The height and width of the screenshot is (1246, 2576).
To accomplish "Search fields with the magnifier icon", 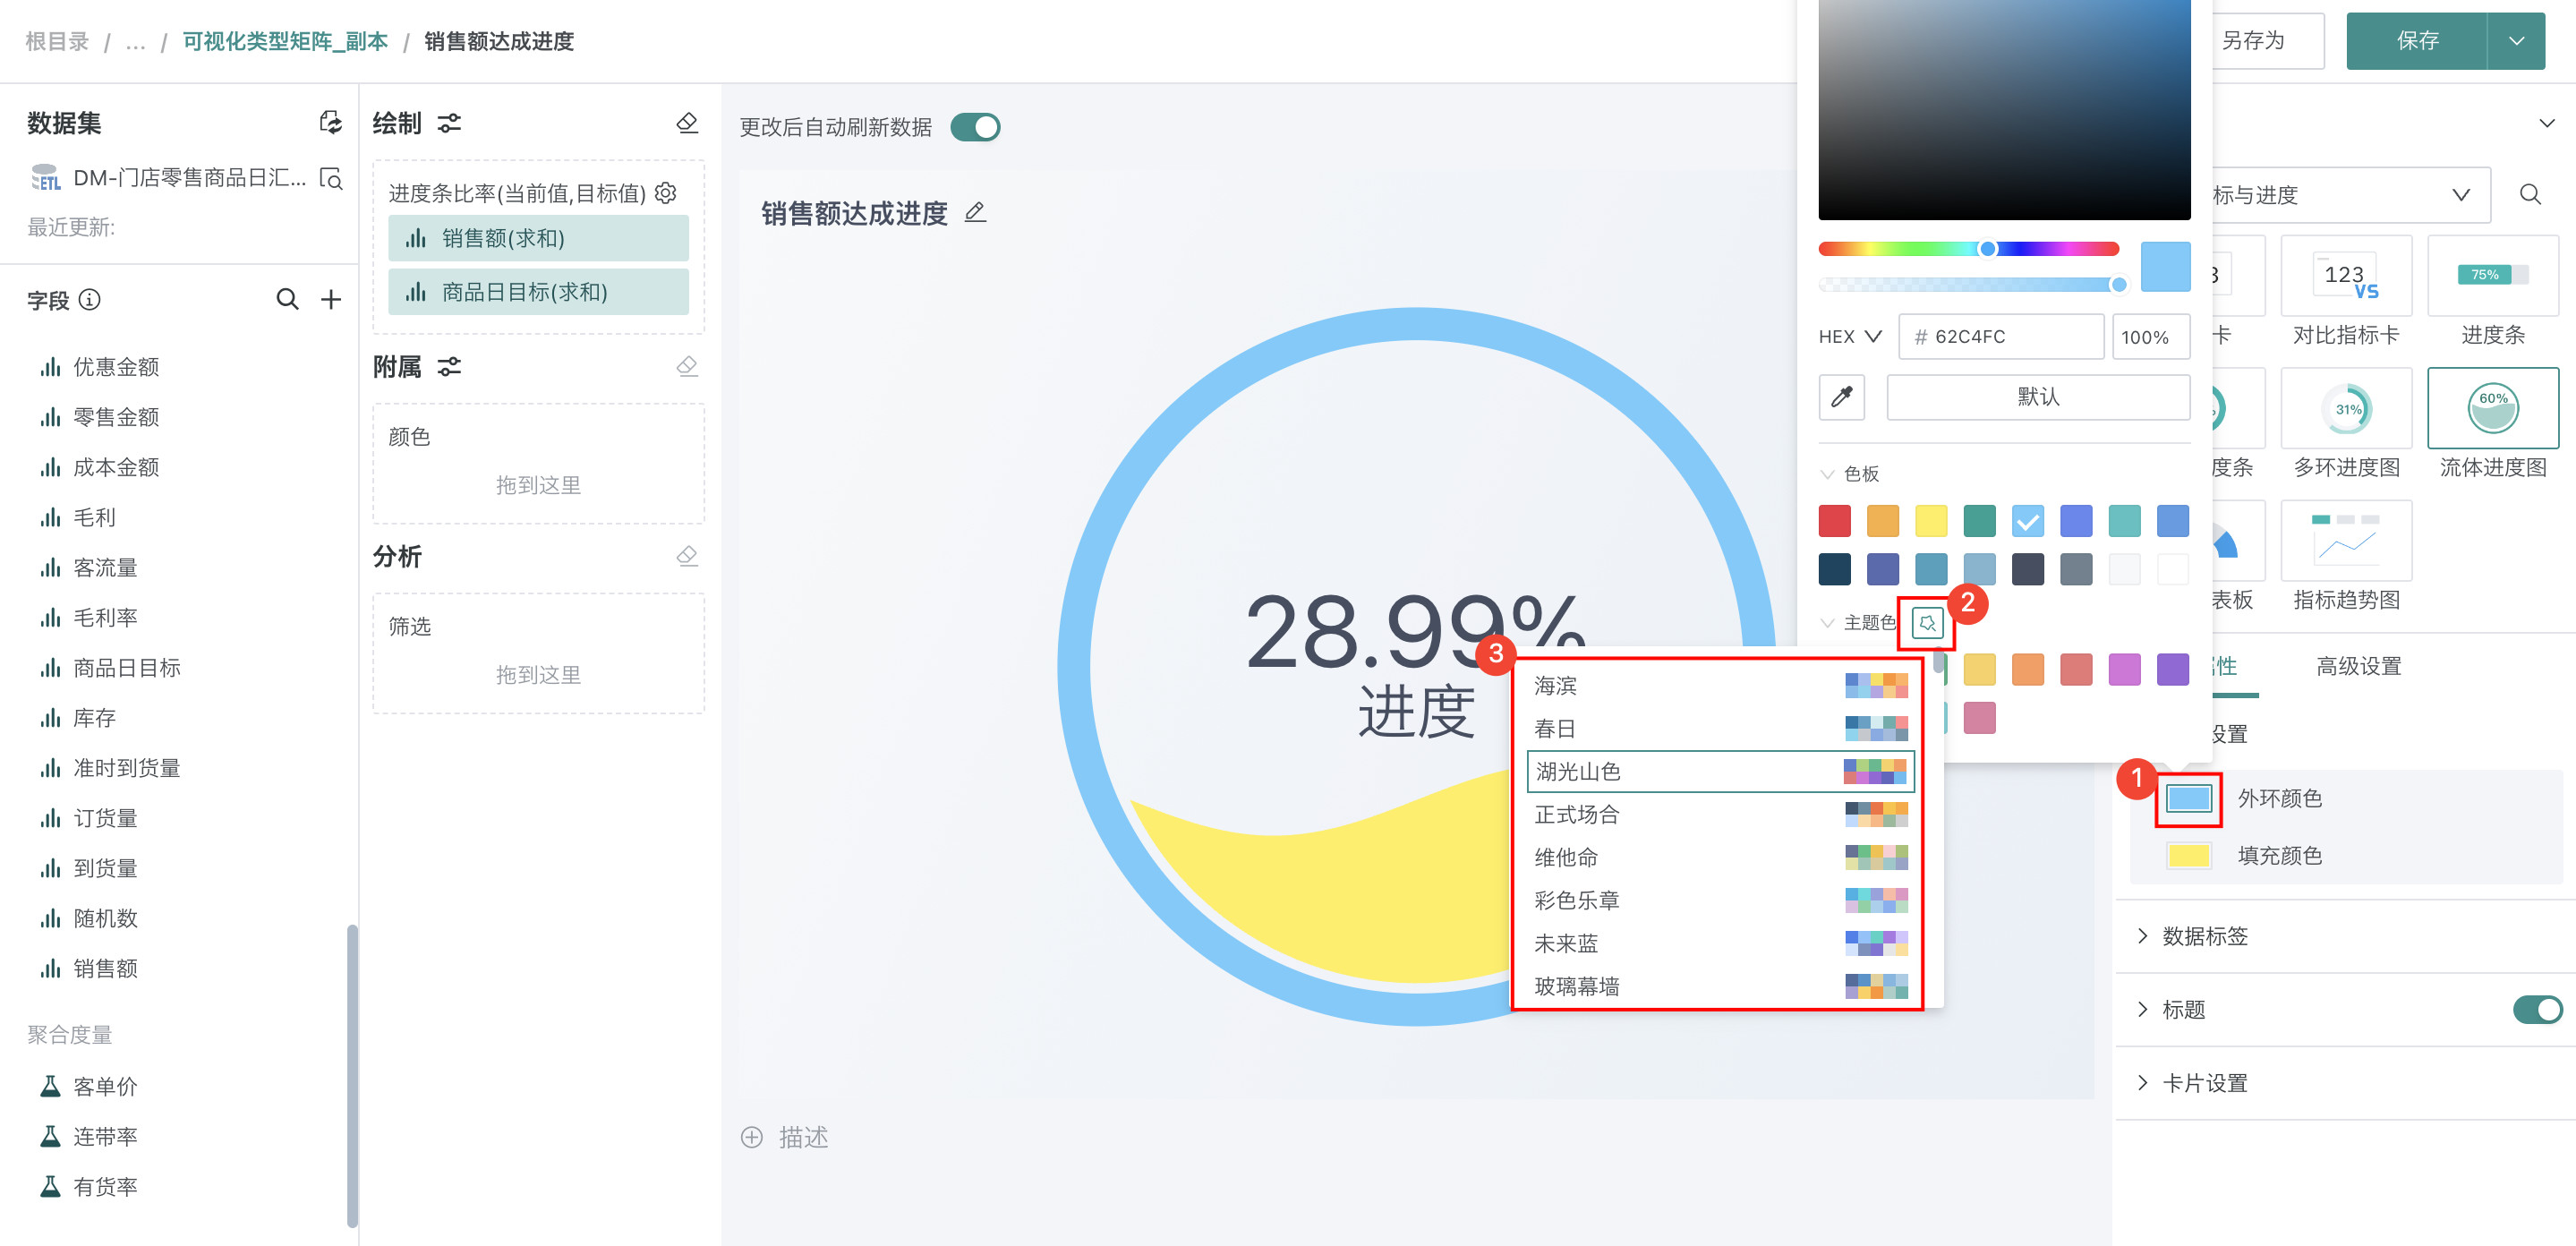I will [x=287, y=299].
